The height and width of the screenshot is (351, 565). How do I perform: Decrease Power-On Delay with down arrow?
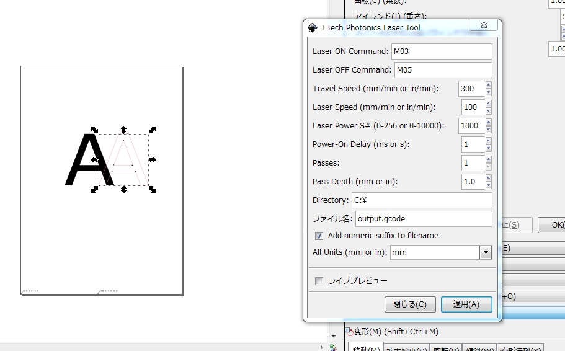tap(488, 148)
